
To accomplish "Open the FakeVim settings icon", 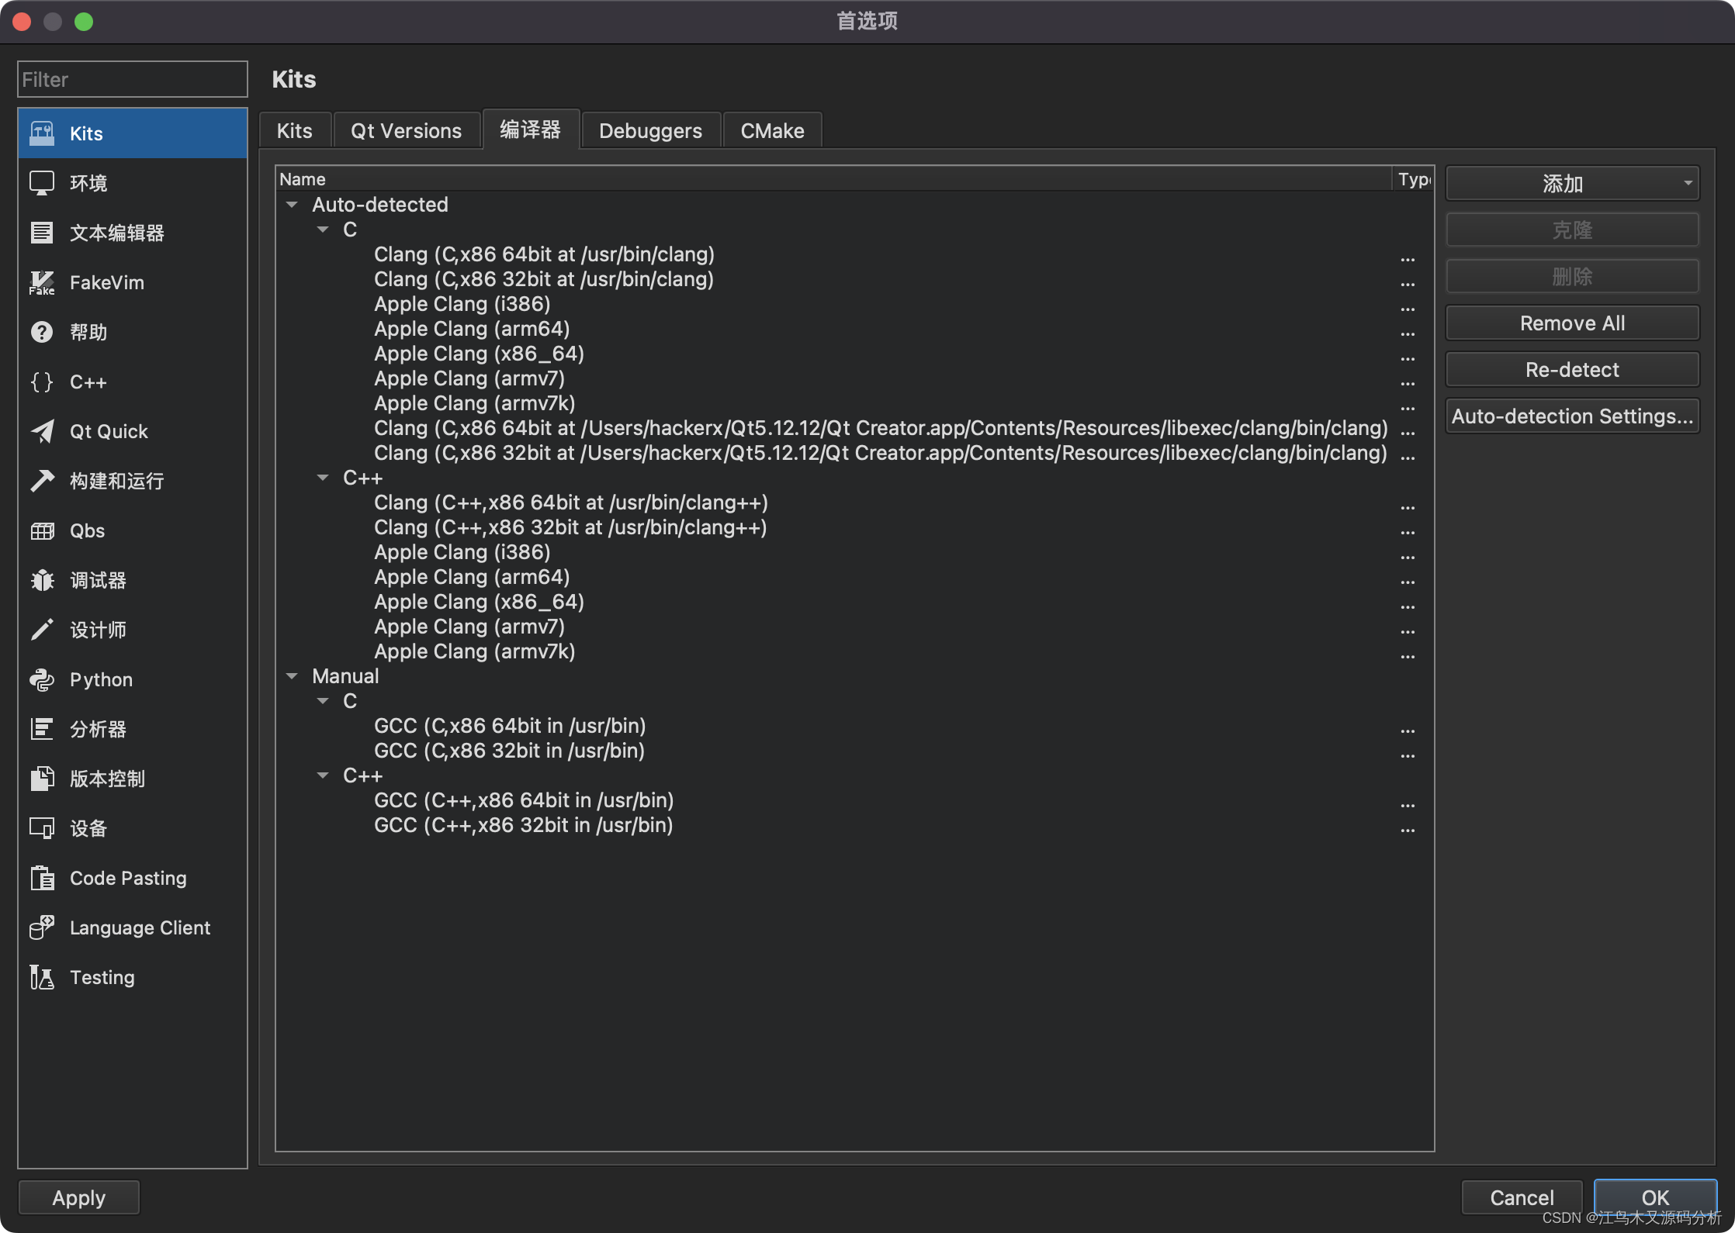I will coord(42,283).
